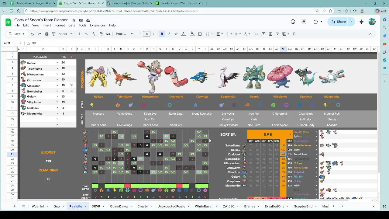Viewport: 389px width, 219px height.
Task: Open the Borders menu
Action: 200,34
